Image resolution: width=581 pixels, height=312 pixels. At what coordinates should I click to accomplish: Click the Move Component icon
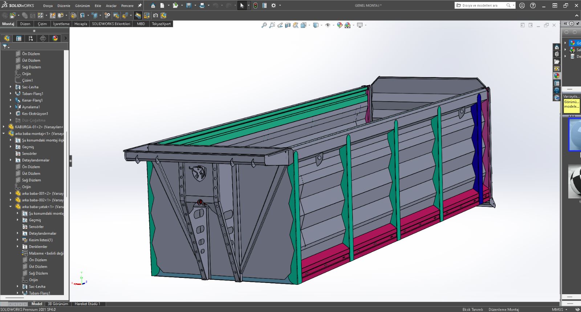pyautogui.click(x=61, y=15)
